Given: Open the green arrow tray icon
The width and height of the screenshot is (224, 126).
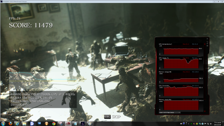Looking at the screenshot, I should click(x=191, y=124).
